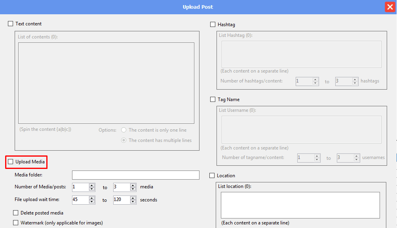
Task: Check the Tag Name option
Action: pyautogui.click(x=213, y=100)
